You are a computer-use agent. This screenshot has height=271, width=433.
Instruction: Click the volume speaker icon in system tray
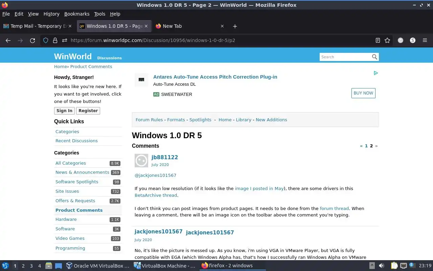pyautogui.click(x=382, y=266)
